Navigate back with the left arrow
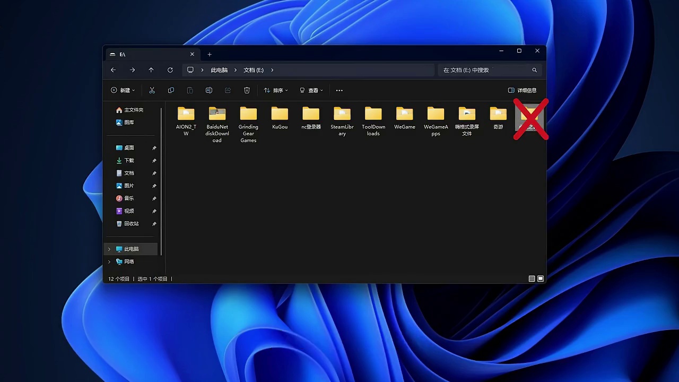The width and height of the screenshot is (679, 382). tap(113, 70)
